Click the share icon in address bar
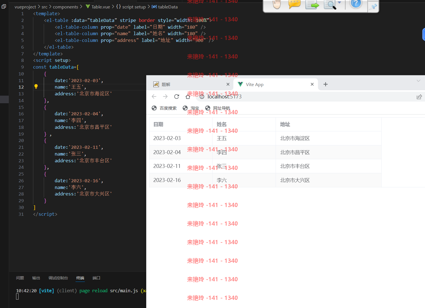The width and height of the screenshot is (425, 308). [419, 97]
